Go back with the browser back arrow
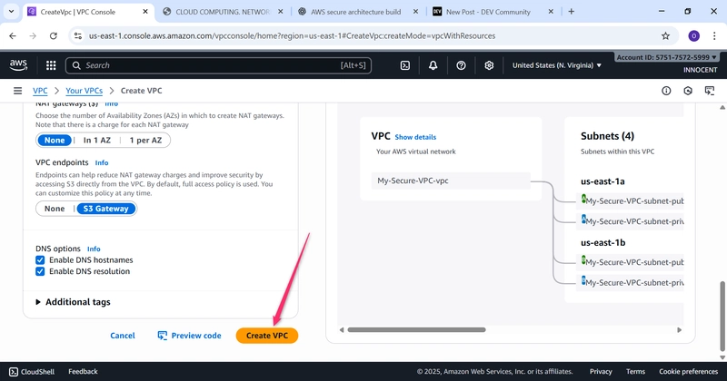The width and height of the screenshot is (727, 381). pyautogui.click(x=13, y=35)
